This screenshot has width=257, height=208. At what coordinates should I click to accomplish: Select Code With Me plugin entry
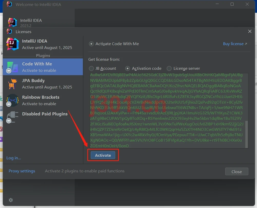coord(43,67)
